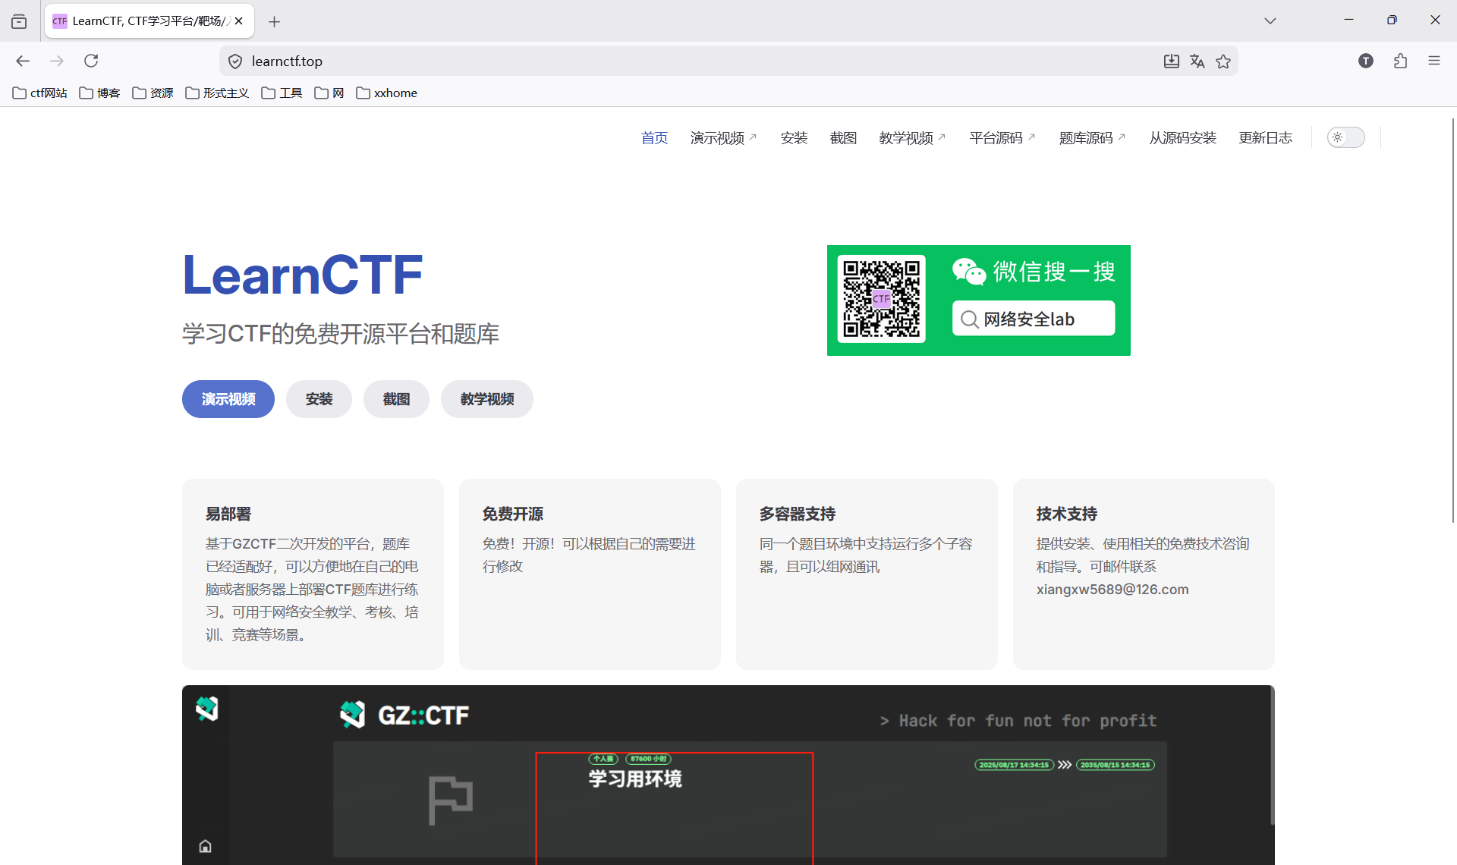The width and height of the screenshot is (1457, 865).
Task: Click the flag placeholder image in preview
Action: pyautogui.click(x=450, y=800)
